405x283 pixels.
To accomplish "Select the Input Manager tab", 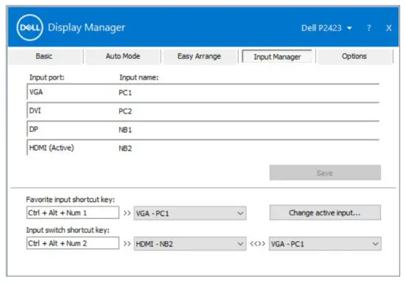I will [x=277, y=56].
